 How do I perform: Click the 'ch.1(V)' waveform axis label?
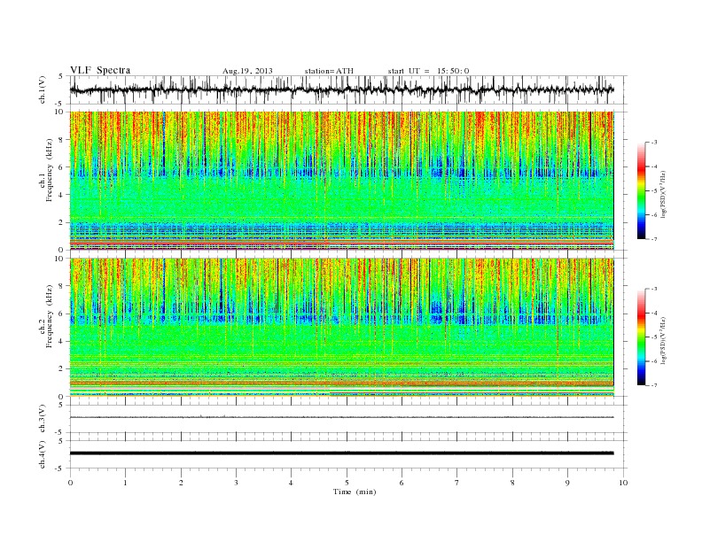[x=43, y=89]
